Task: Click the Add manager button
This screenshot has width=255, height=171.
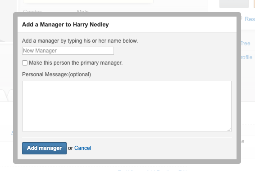Action: click(x=45, y=148)
